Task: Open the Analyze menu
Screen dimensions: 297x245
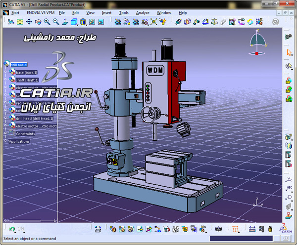Action: [143, 13]
